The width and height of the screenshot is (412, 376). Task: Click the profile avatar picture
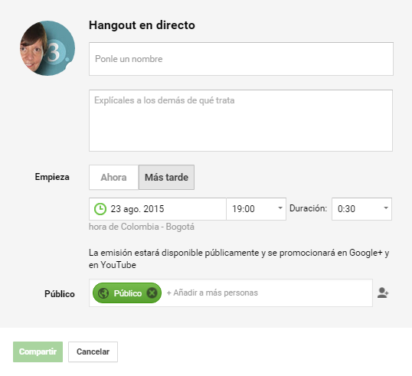(47, 48)
